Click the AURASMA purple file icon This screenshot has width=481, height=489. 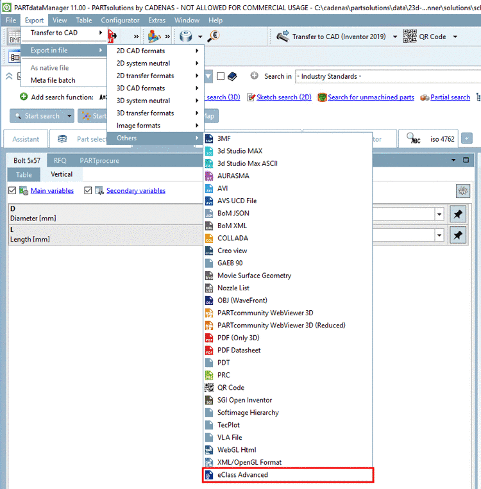pyautogui.click(x=209, y=176)
